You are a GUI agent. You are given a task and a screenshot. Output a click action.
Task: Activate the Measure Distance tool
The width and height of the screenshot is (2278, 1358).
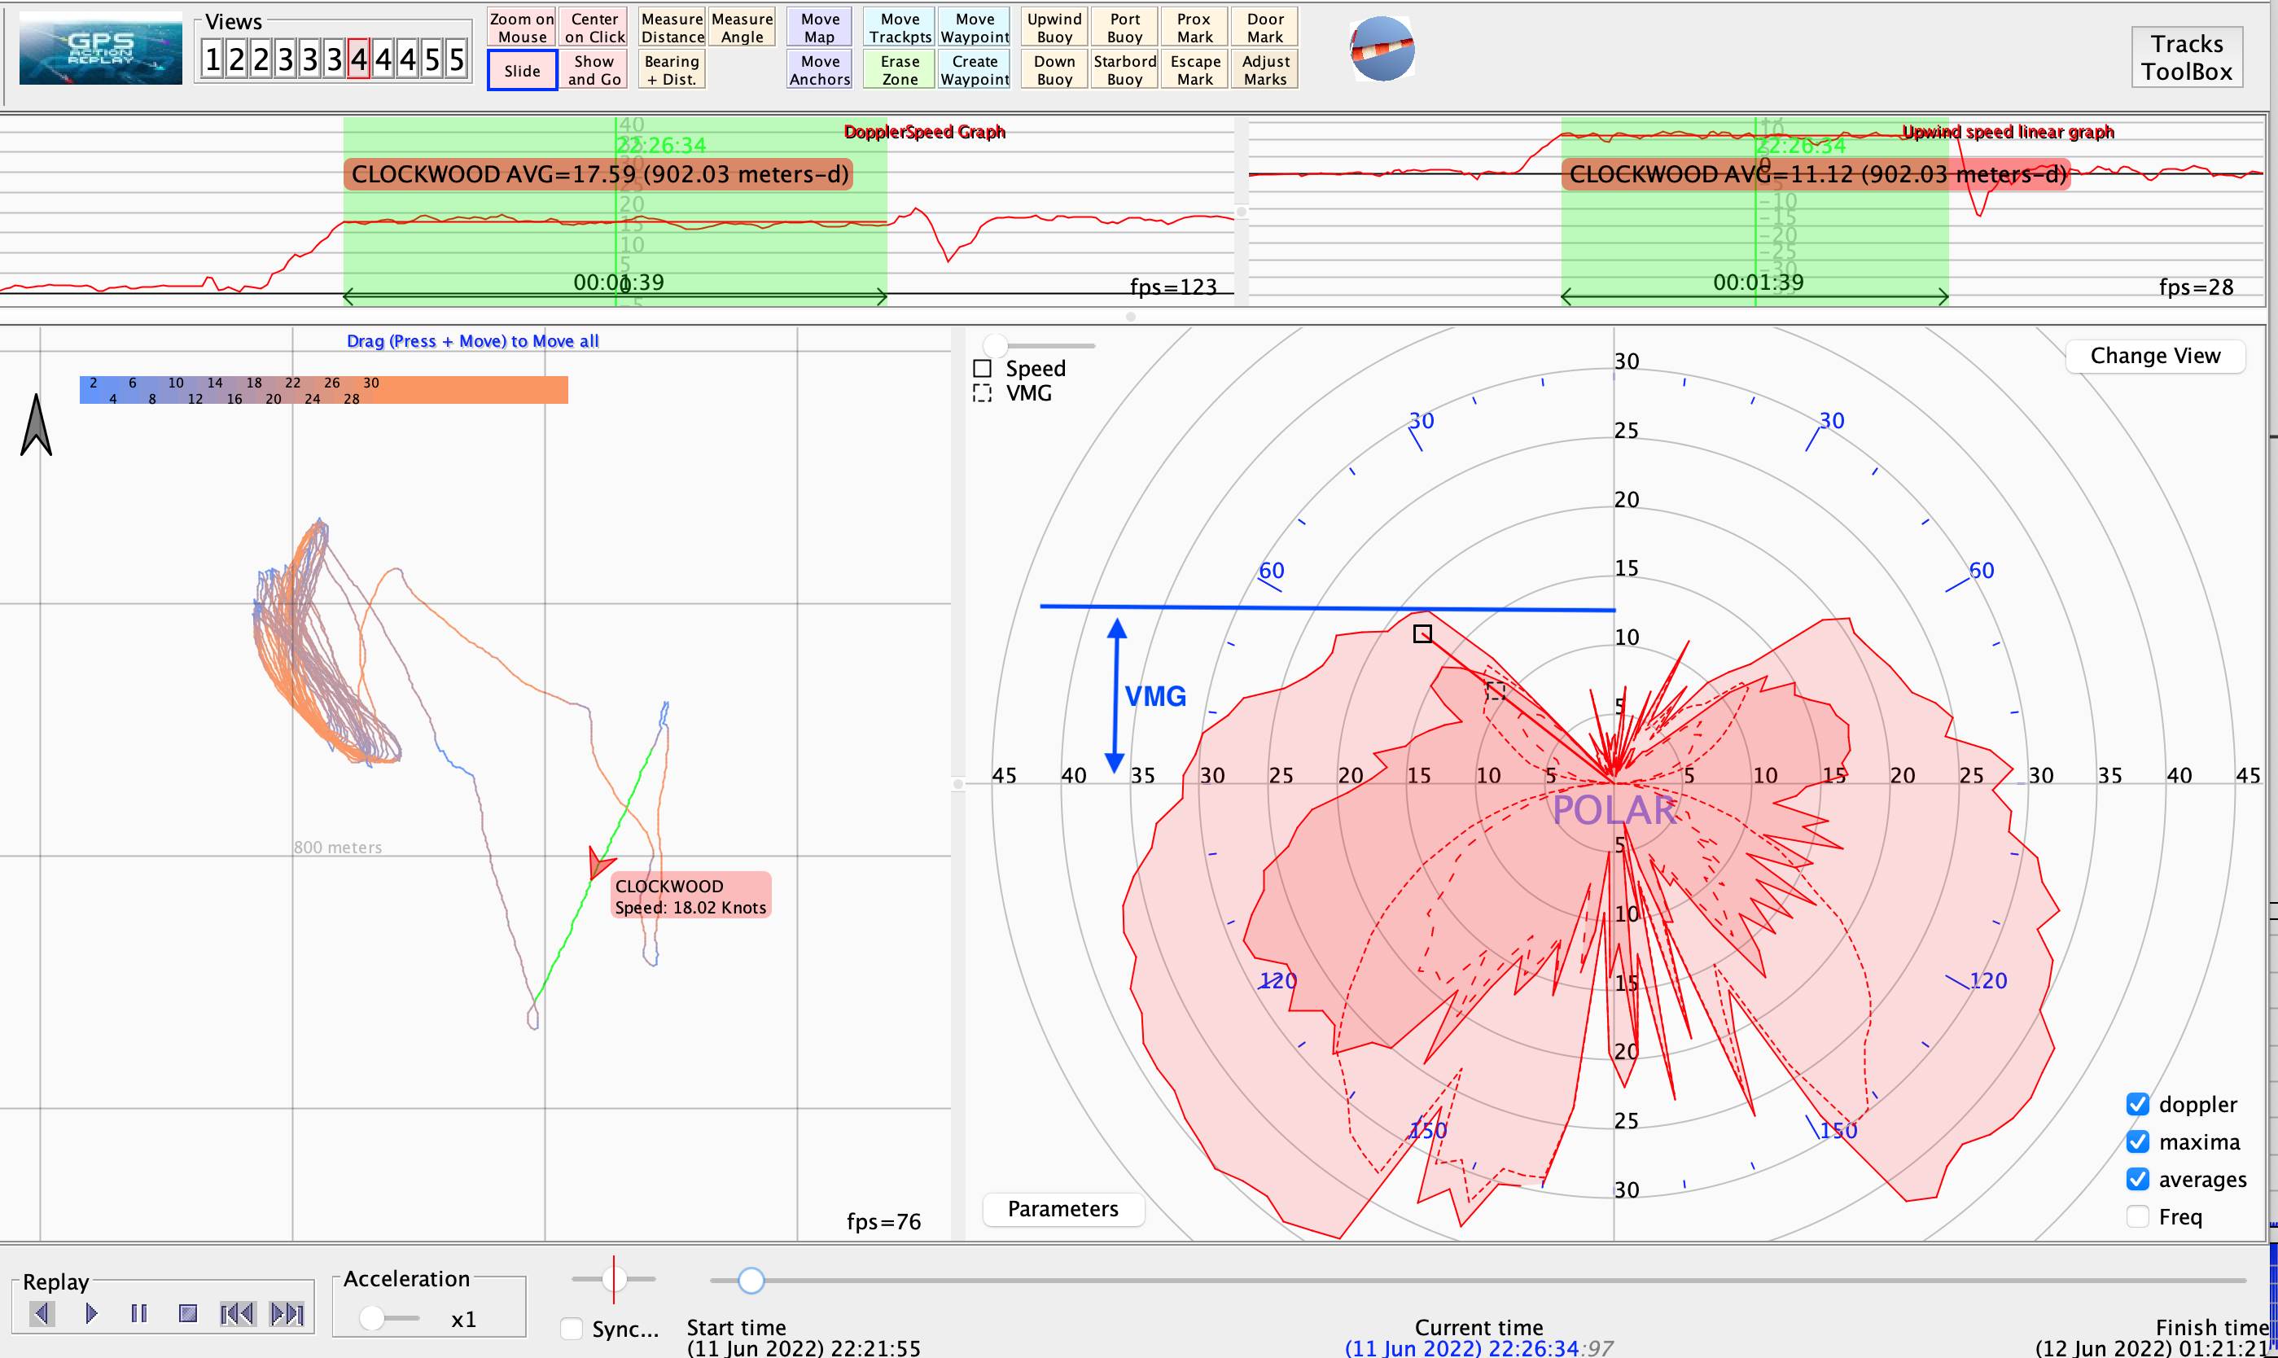(x=672, y=28)
